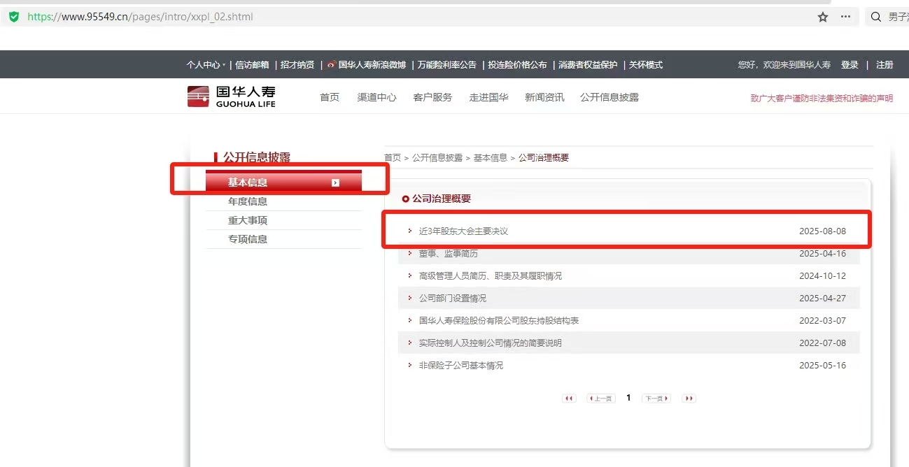Open 非保险子公司基本情况
909x467 pixels.
tap(460, 365)
